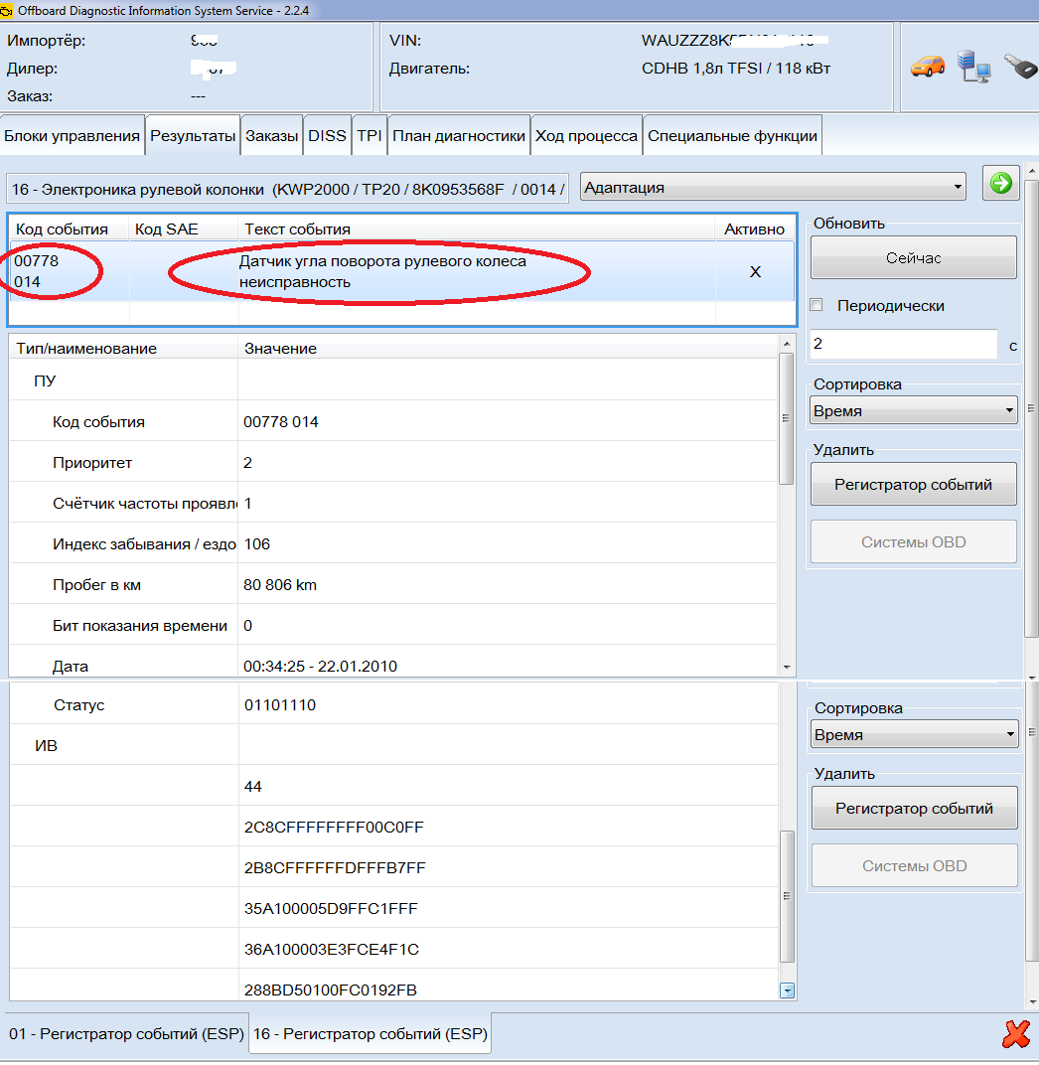Click the green arrow execute button
This screenshot has height=1065, width=1039.
(1001, 184)
